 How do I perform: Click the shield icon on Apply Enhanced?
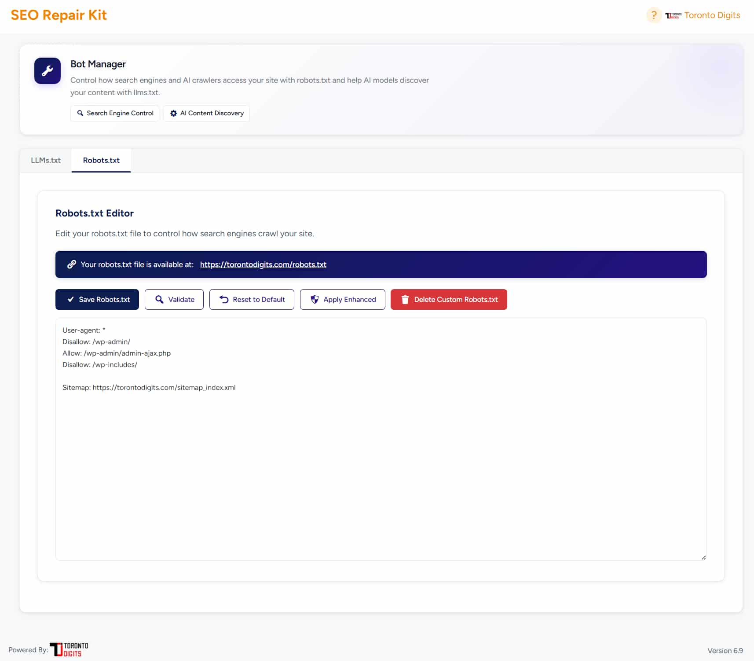tap(315, 299)
